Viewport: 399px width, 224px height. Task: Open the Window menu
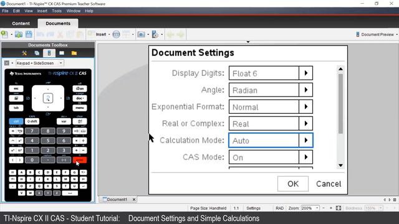pos(74,11)
